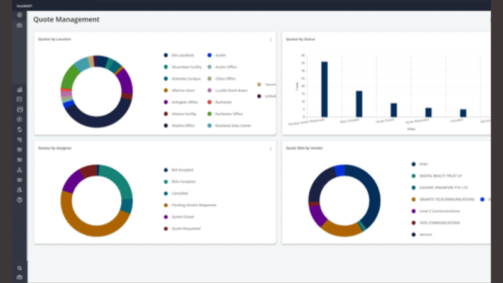Click the briefcase icon at sidebar bottom
This screenshot has height=283, width=503.
(19, 277)
